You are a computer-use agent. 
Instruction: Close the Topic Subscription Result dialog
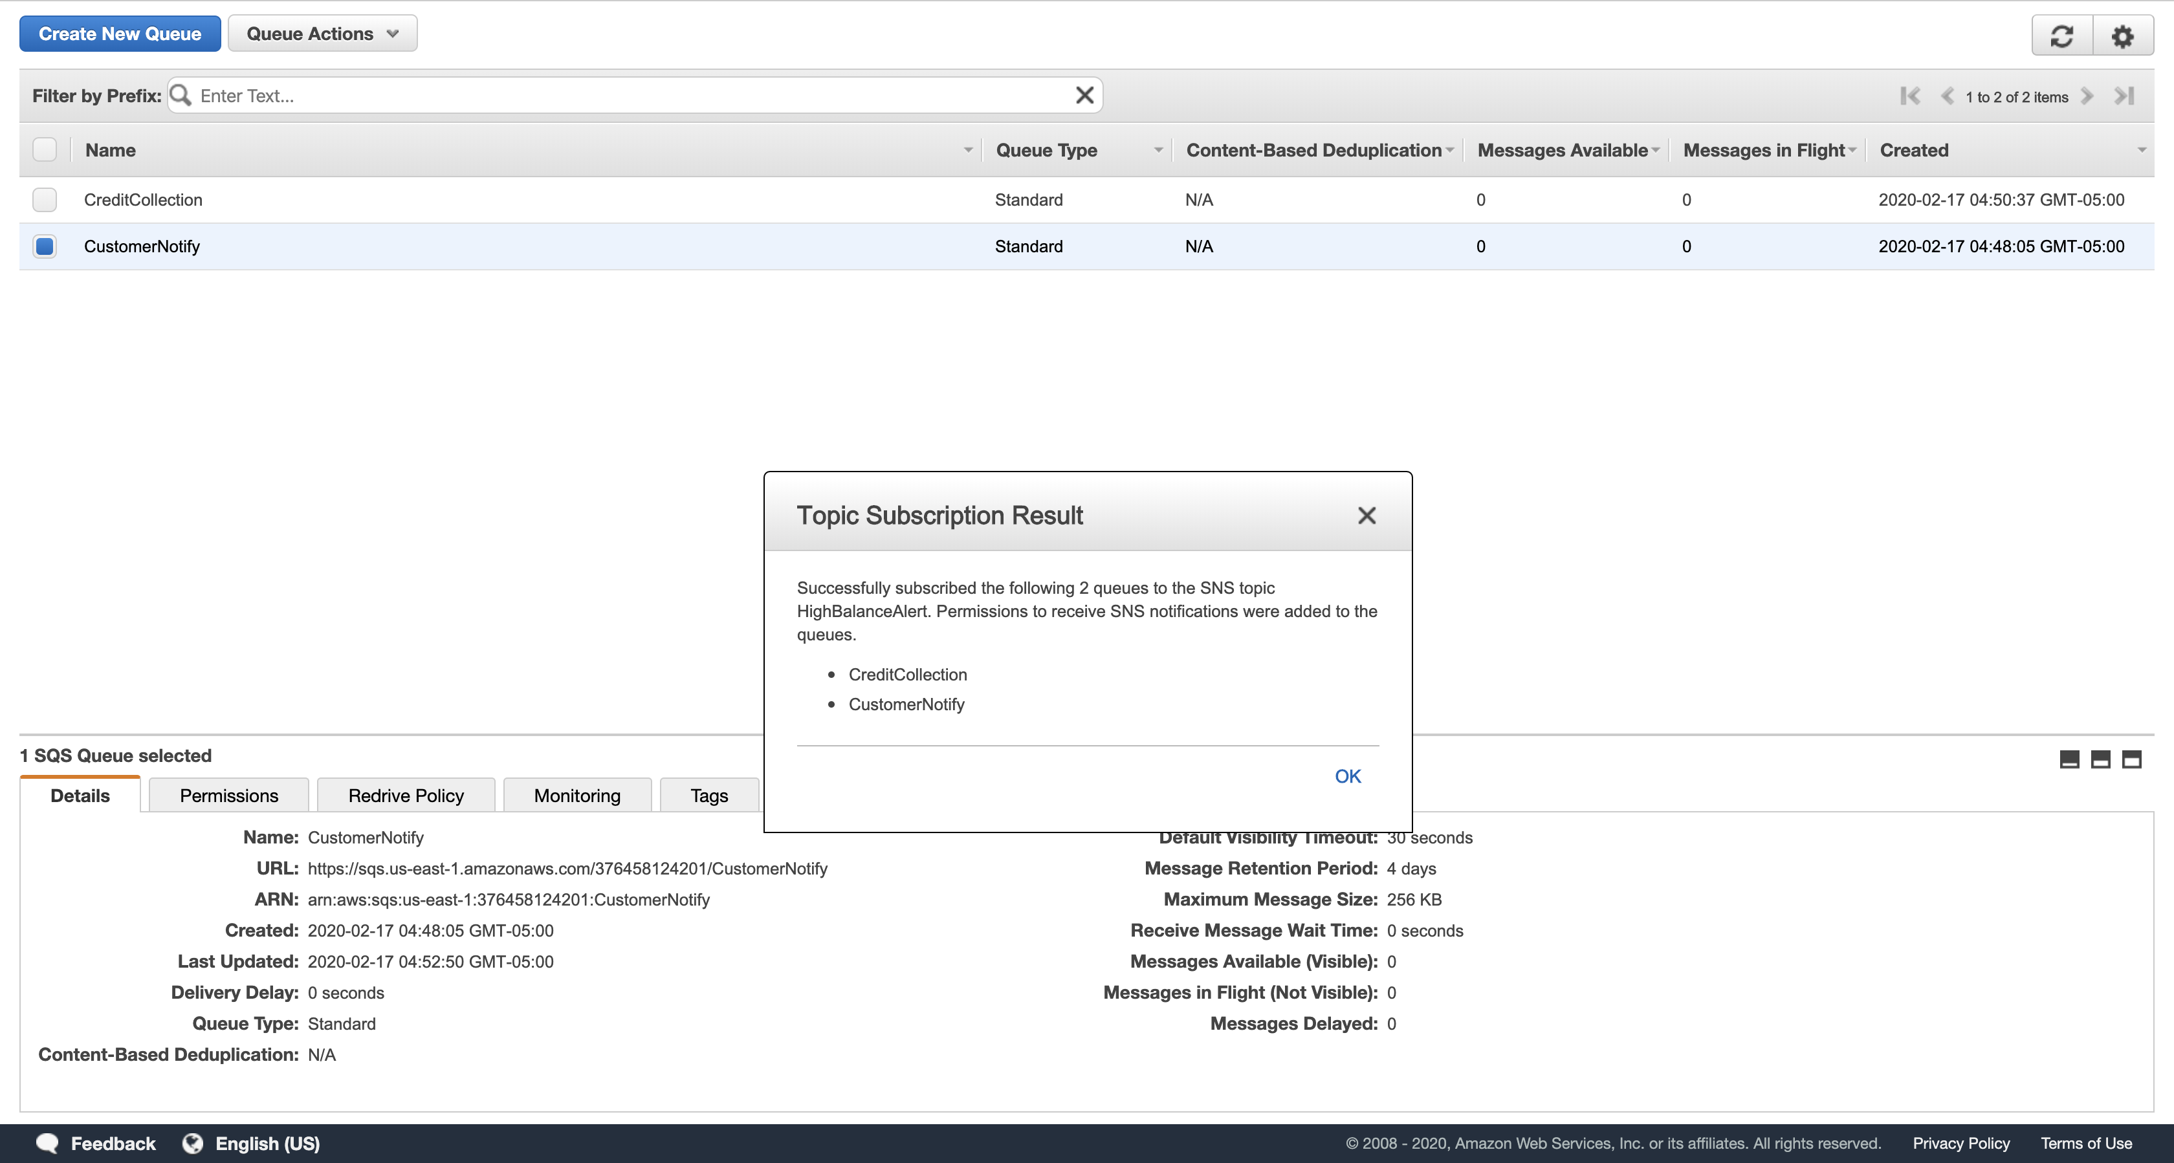pos(1367,516)
